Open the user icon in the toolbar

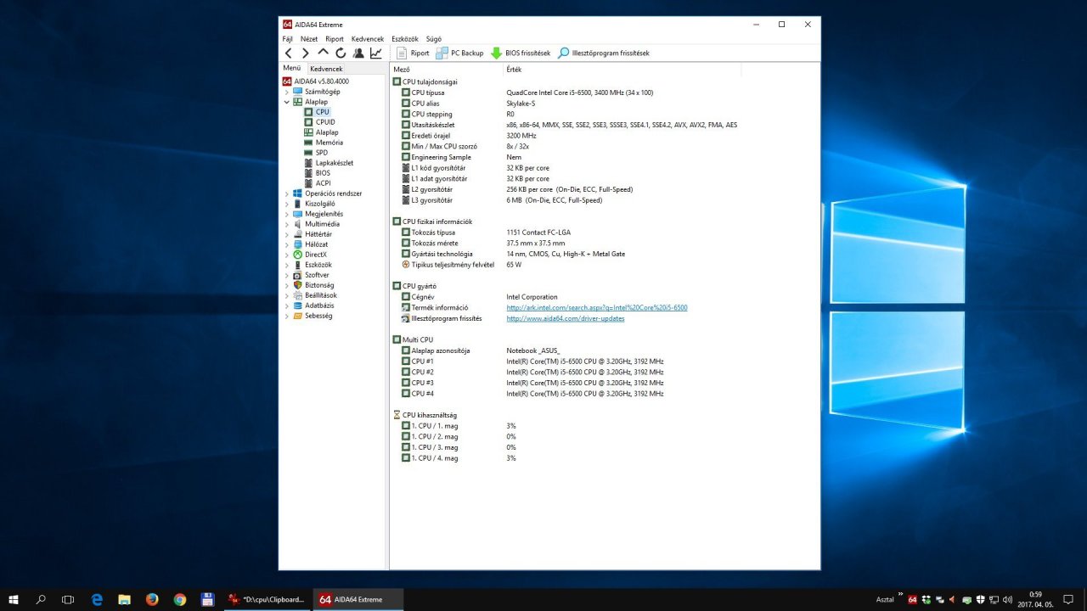(358, 53)
